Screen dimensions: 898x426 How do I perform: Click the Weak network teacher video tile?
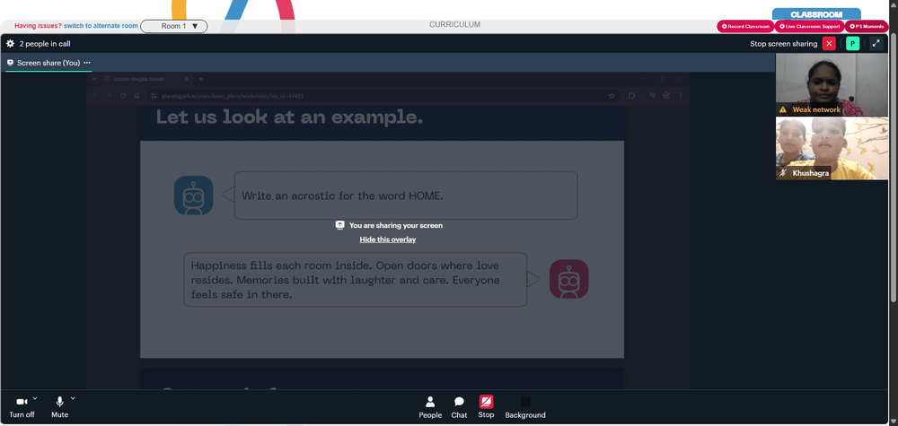(x=832, y=84)
